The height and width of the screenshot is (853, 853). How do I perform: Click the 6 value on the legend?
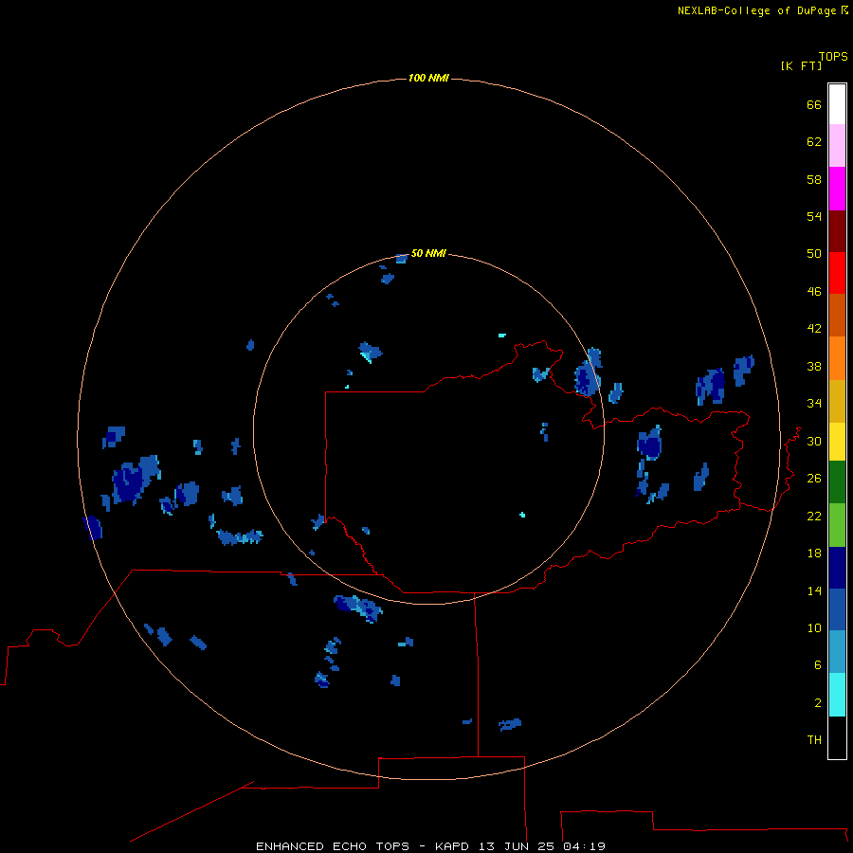pyautogui.click(x=818, y=665)
